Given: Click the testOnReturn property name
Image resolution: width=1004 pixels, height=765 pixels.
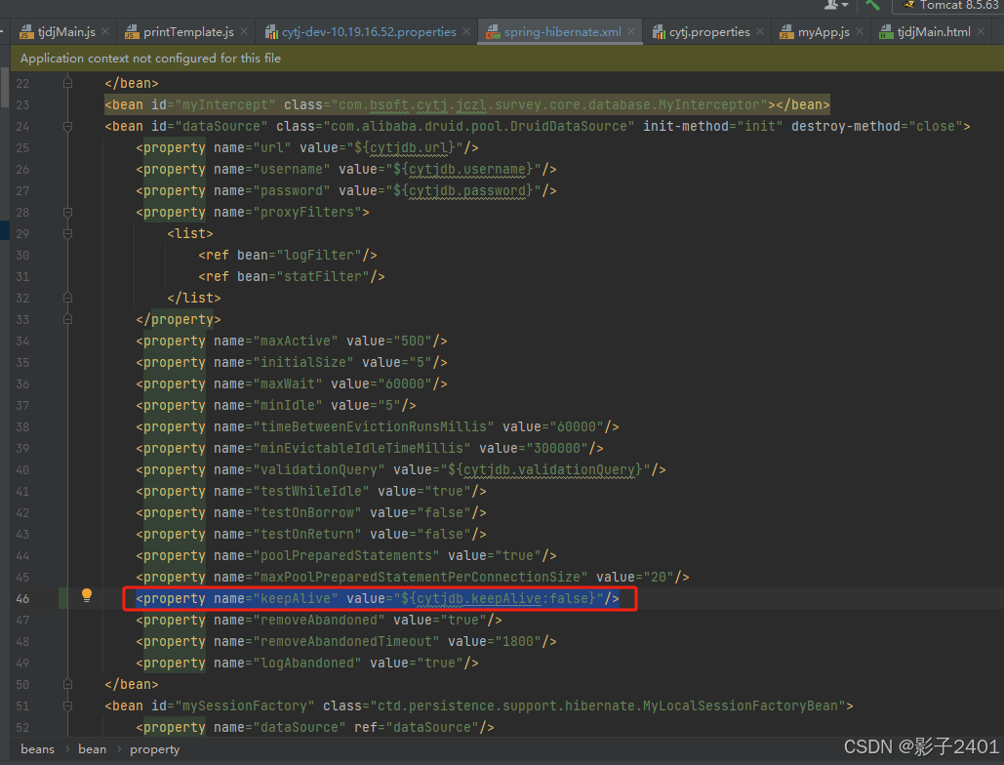Looking at the screenshot, I should pos(306,534).
